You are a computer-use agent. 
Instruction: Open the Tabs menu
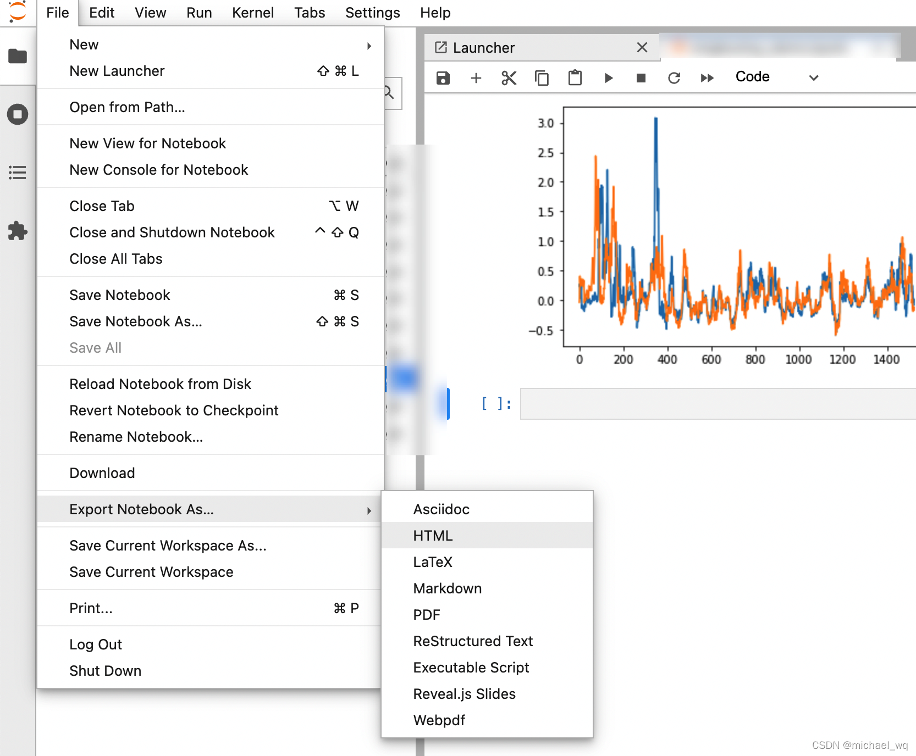click(x=310, y=13)
